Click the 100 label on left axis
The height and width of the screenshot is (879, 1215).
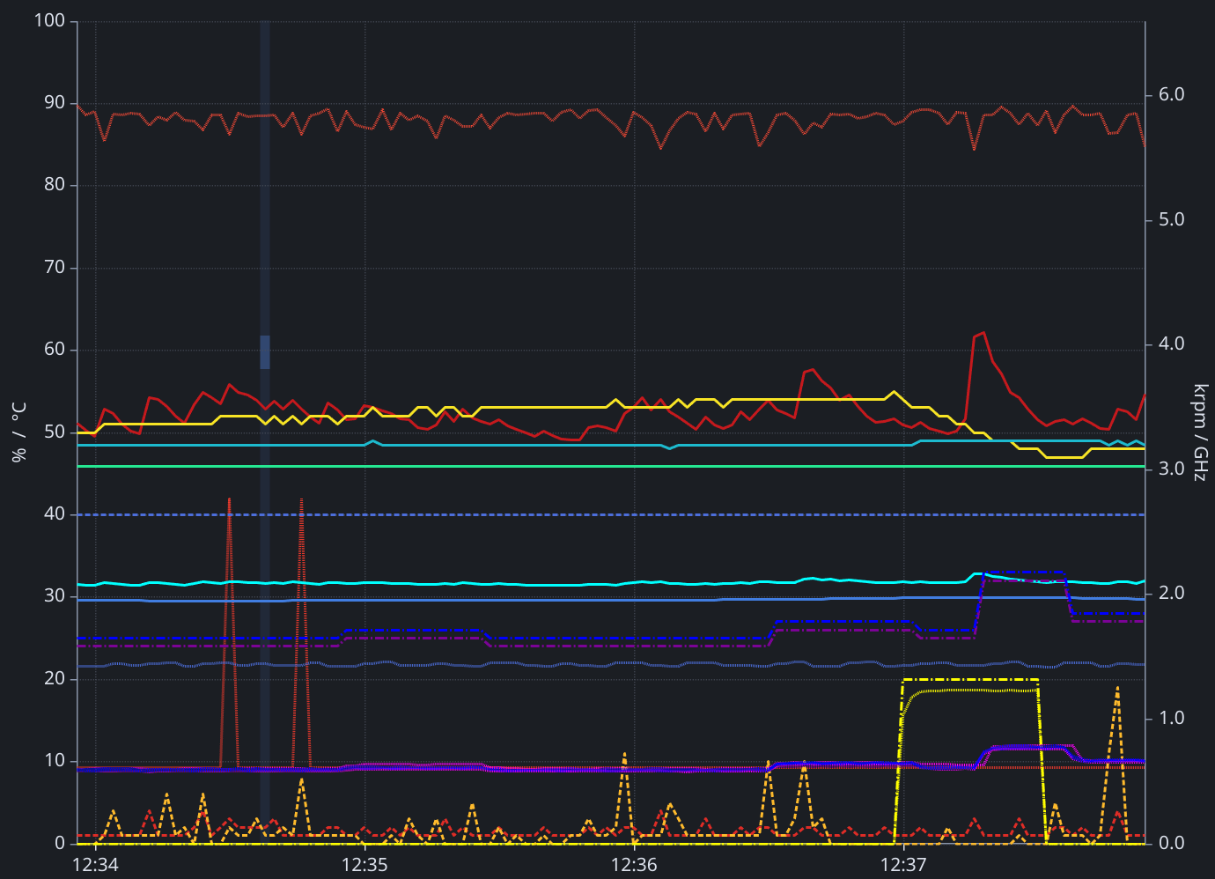(49, 20)
